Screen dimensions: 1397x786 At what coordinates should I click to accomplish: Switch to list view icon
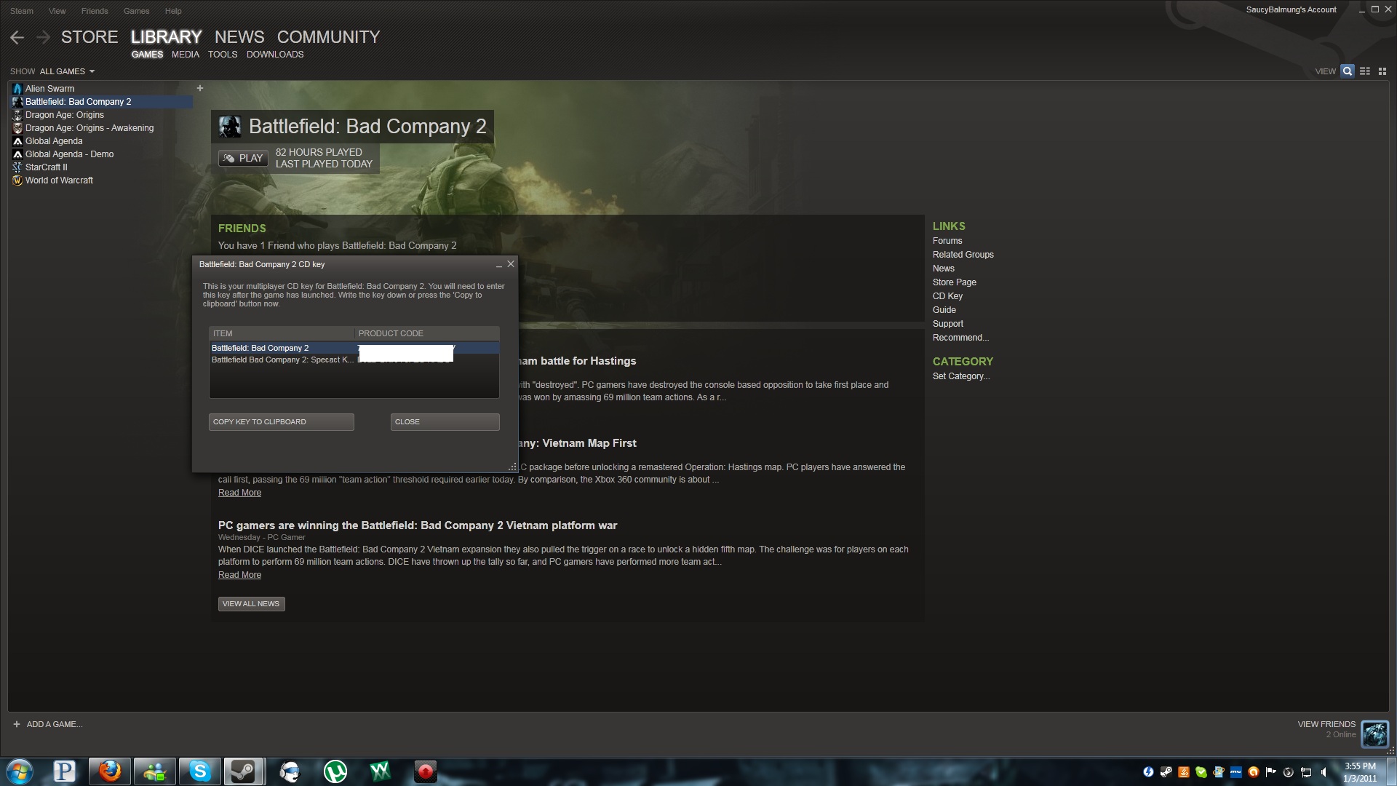(x=1365, y=71)
